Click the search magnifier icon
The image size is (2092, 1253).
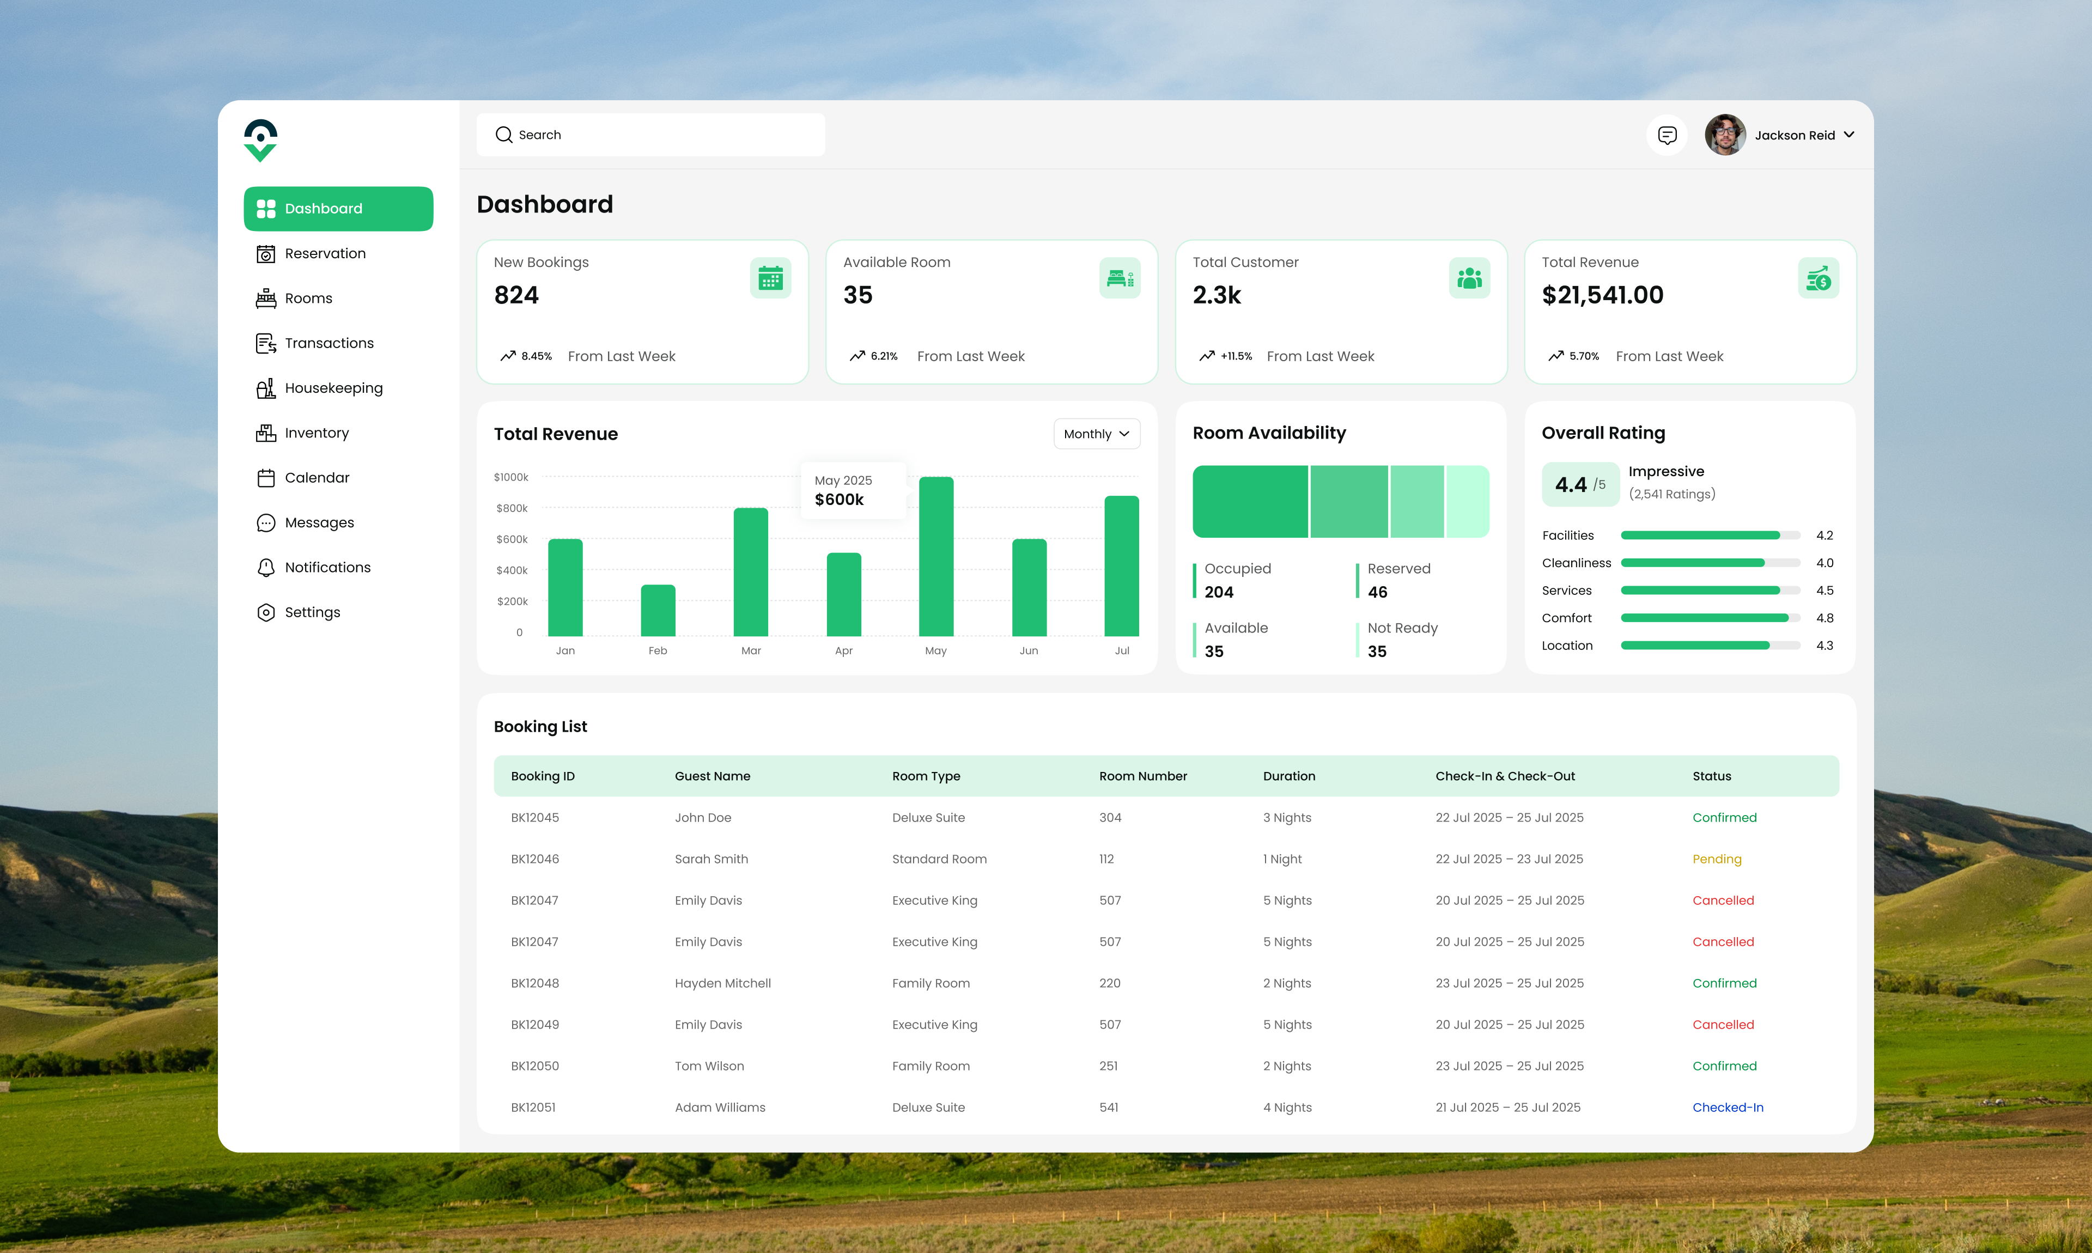(x=504, y=135)
